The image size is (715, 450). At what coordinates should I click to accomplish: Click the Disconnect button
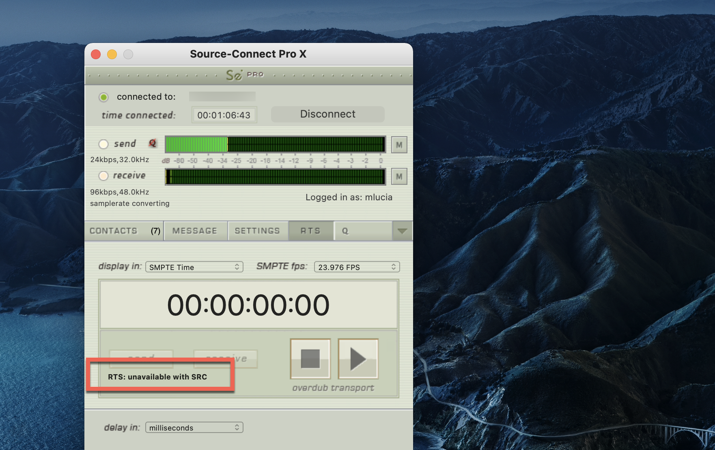pos(327,114)
